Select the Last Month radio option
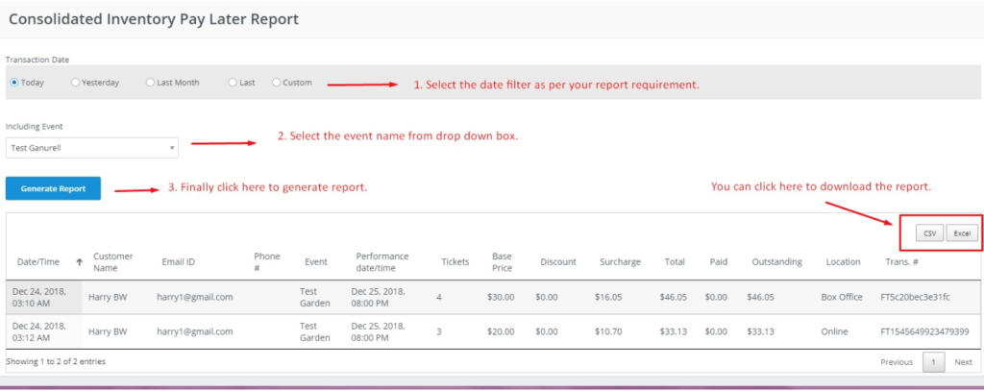This screenshot has height=391, width=984. [150, 83]
